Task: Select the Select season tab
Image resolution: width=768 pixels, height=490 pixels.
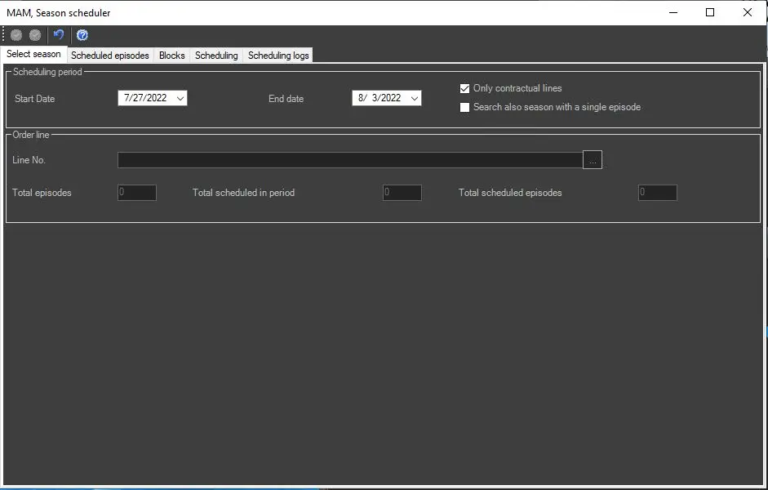Action: (x=33, y=54)
